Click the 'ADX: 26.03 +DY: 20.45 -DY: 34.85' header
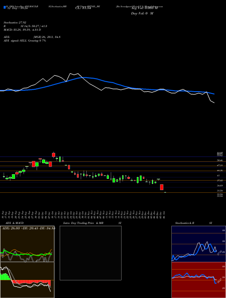This screenshot has width=226, height=298. tap(28, 228)
